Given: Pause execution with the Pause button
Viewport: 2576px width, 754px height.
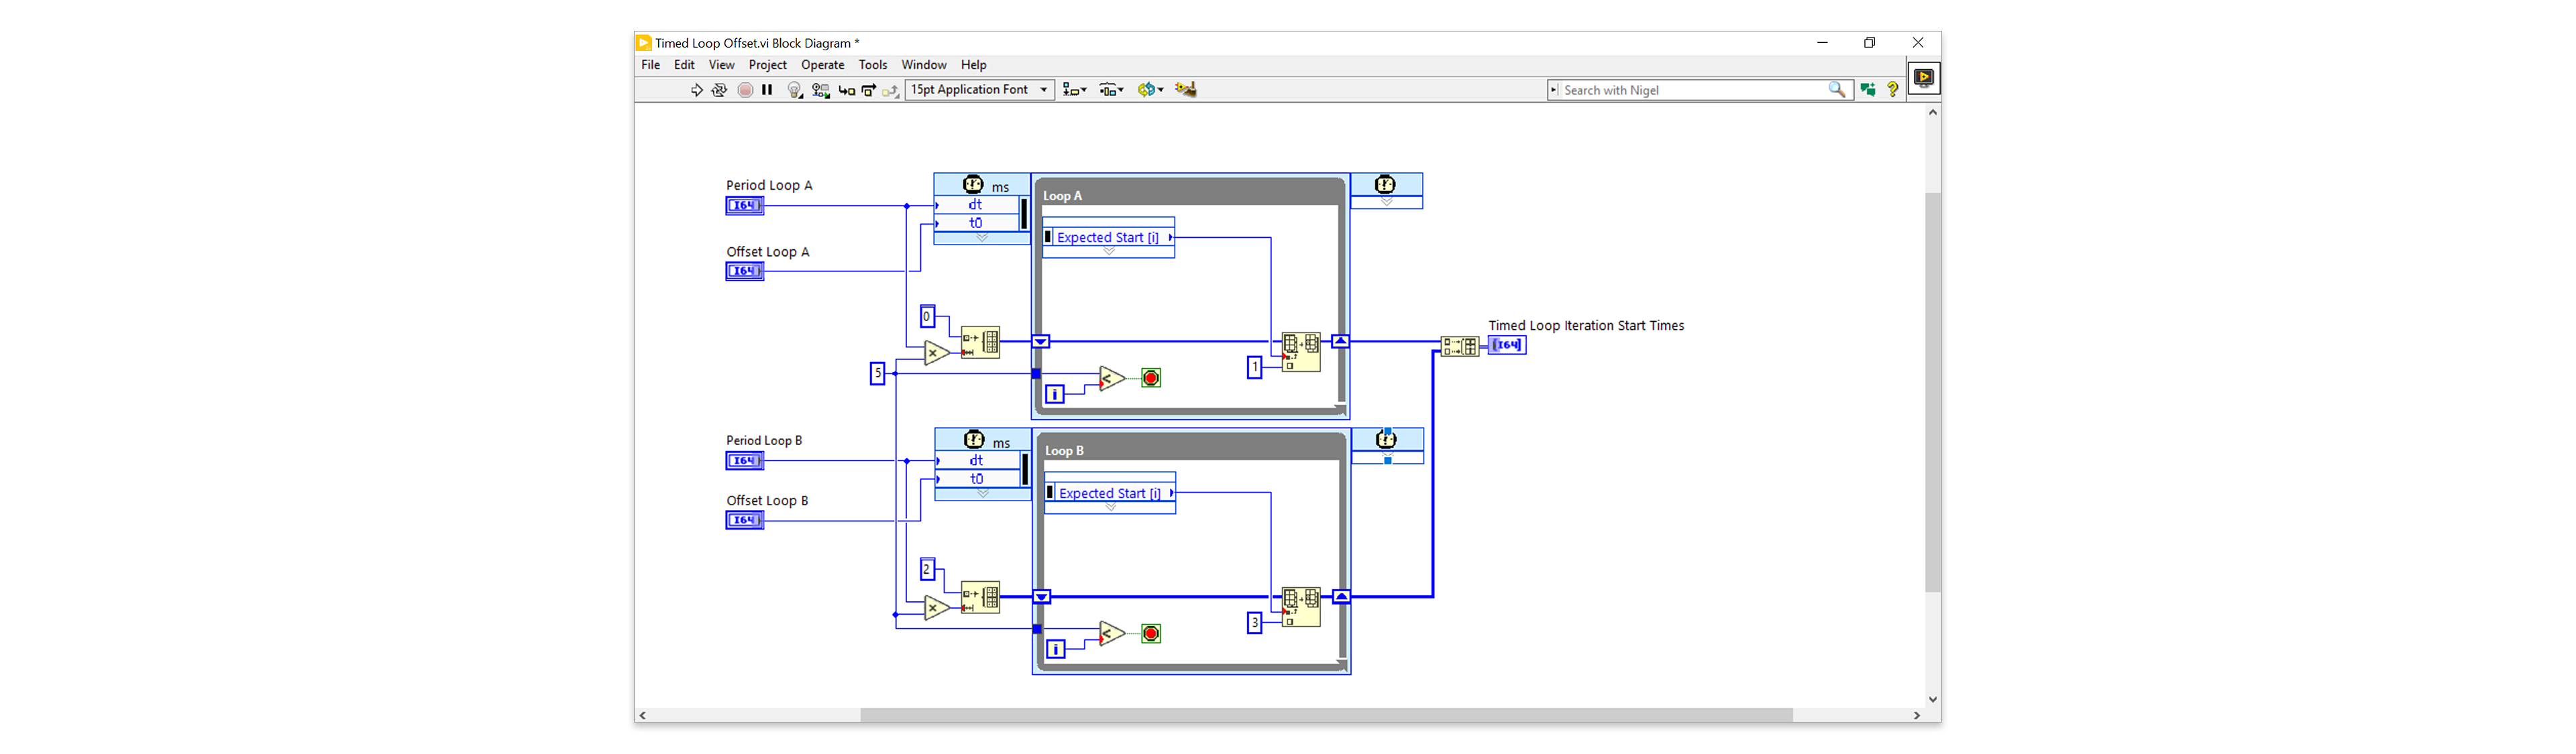Looking at the screenshot, I should click(x=767, y=90).
